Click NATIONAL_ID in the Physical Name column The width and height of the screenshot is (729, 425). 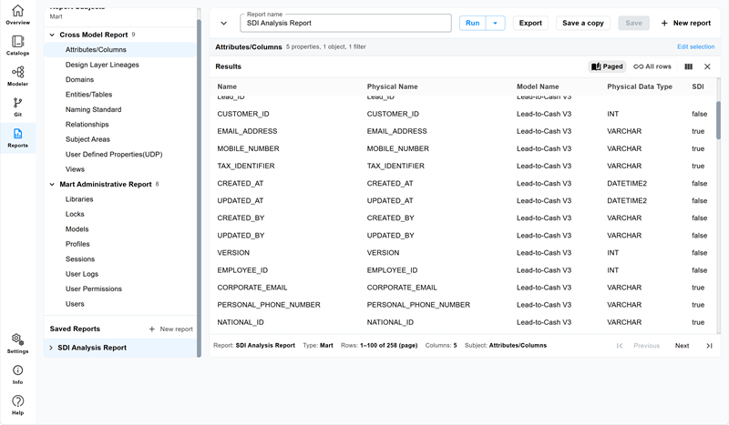click(x=390, y=322)
